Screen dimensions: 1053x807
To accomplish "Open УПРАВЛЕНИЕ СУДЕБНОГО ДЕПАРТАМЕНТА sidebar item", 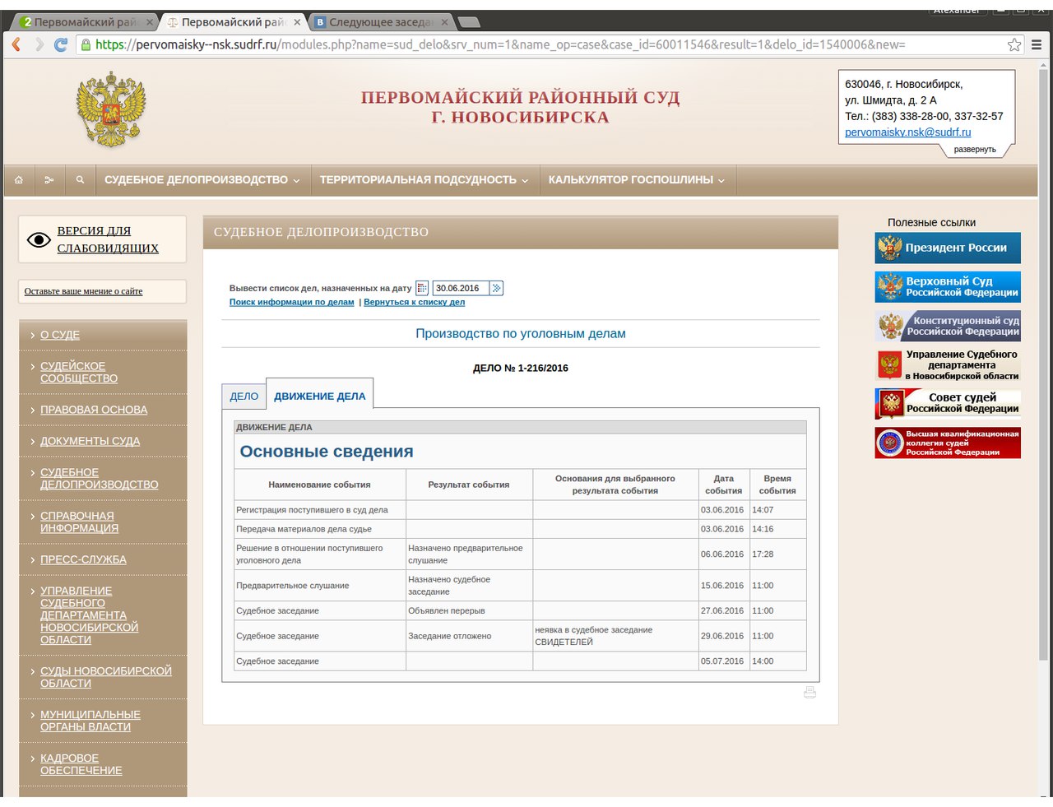I will click(89, 615).
